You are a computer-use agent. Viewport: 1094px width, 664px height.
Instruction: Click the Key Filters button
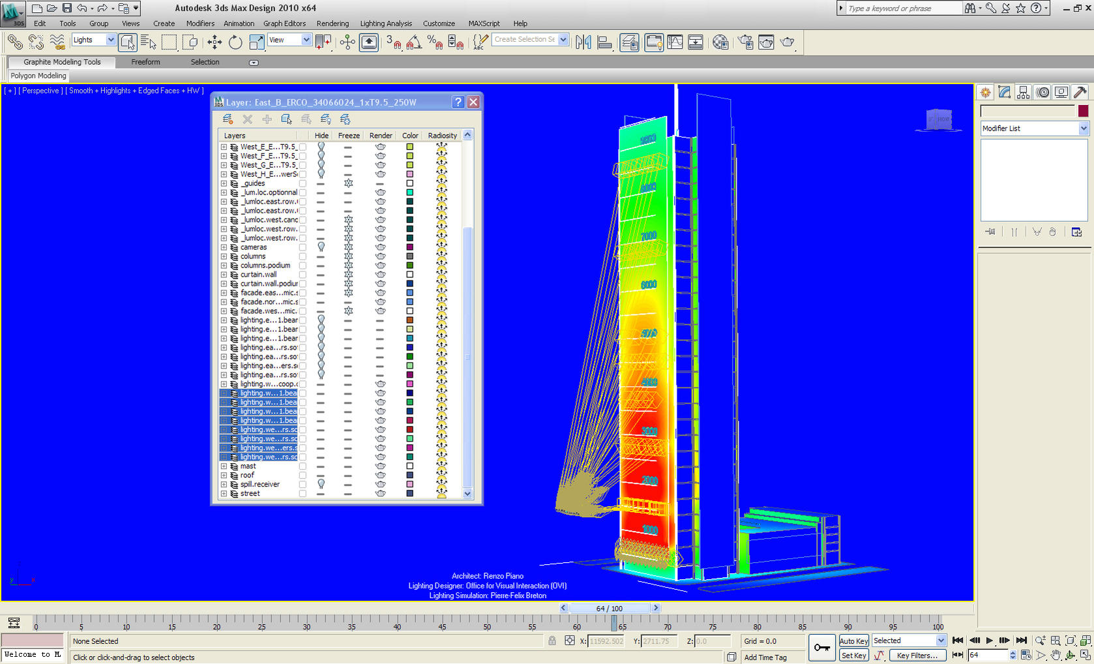(x=917, y=656)
